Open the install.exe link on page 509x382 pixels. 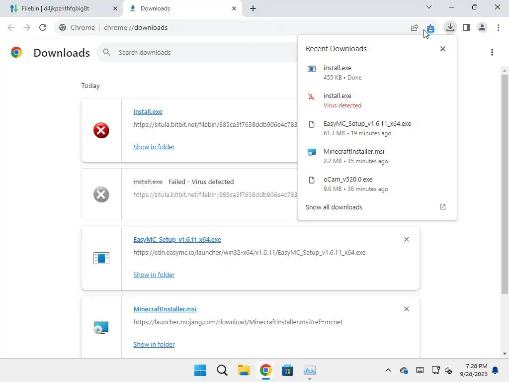148,111
